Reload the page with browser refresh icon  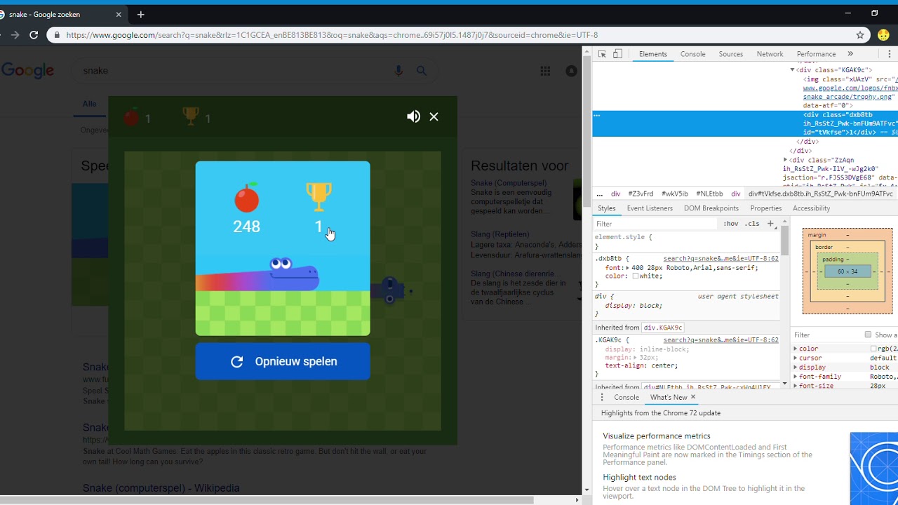(34, 35)
